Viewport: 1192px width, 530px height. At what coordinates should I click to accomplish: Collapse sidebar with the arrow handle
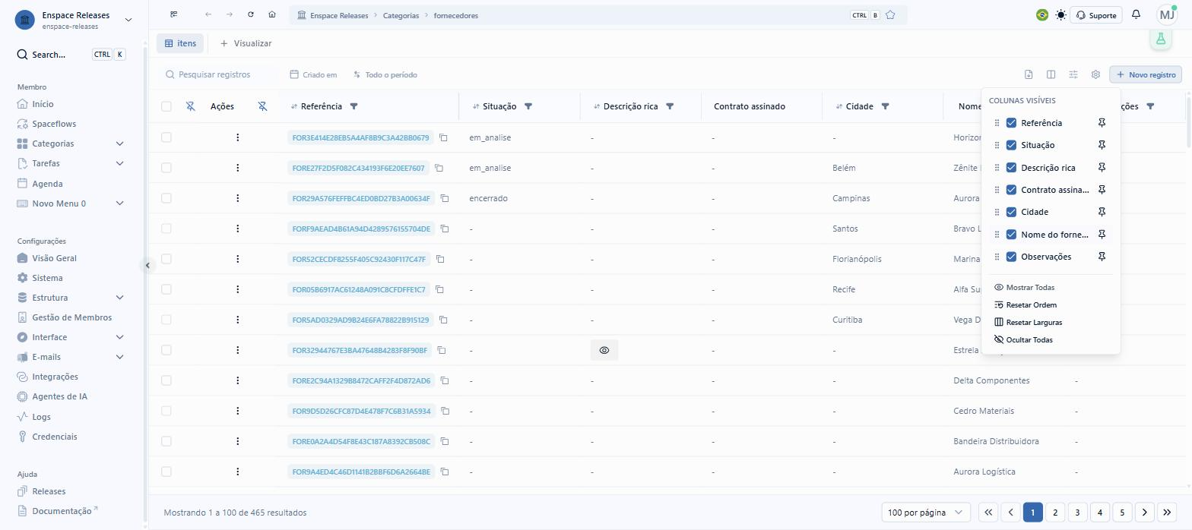[148, 265]
